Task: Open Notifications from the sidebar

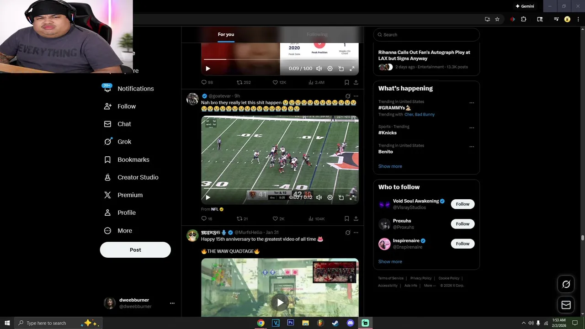Action: tap(129, 89)
